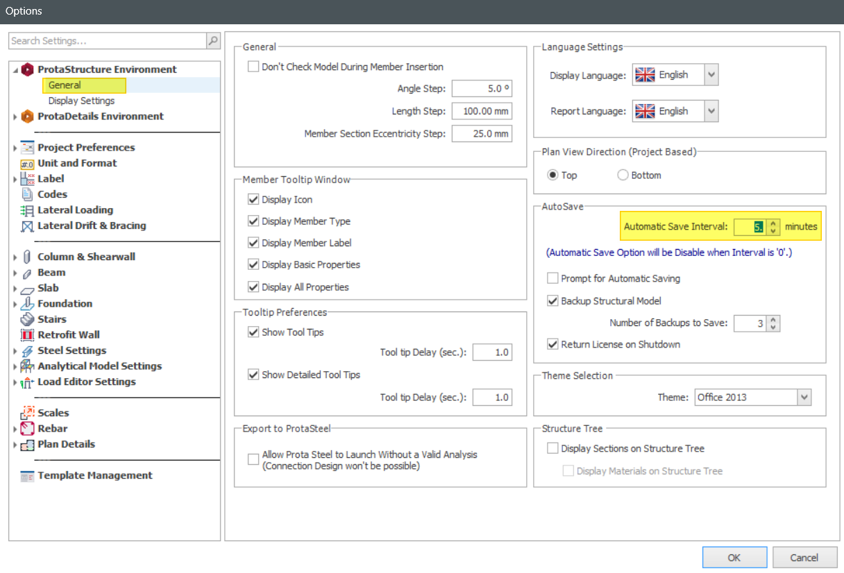This screenshot has width=844, height=573.
Task: Open the Retrofit Wall settings icon
Action: pyautogui.click(x=26, y=334)
